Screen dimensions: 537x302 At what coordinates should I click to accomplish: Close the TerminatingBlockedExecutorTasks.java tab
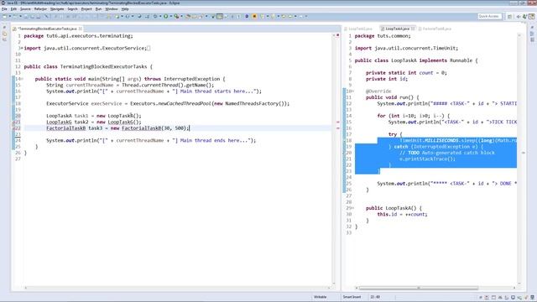(x=81, y=29)
